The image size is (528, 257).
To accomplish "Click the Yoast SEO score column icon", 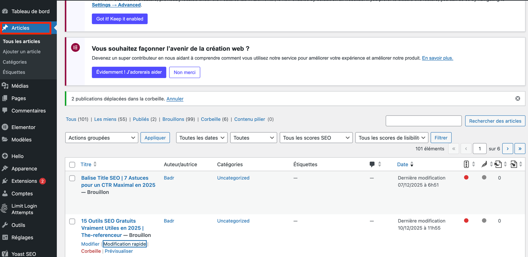I will (466, 164).
